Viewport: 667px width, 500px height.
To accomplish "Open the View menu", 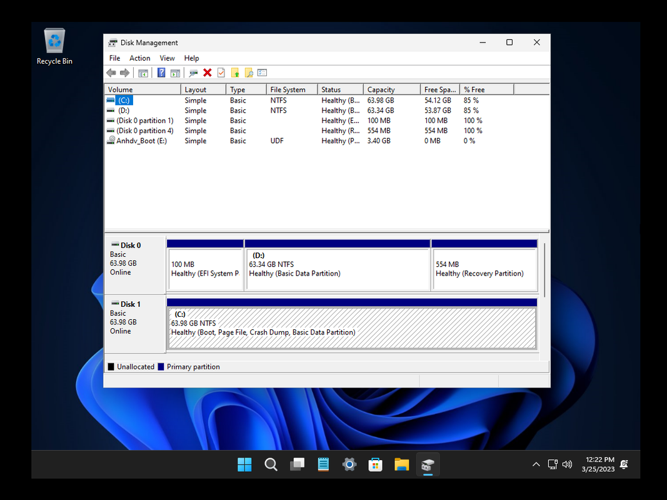I will (167, 58).
